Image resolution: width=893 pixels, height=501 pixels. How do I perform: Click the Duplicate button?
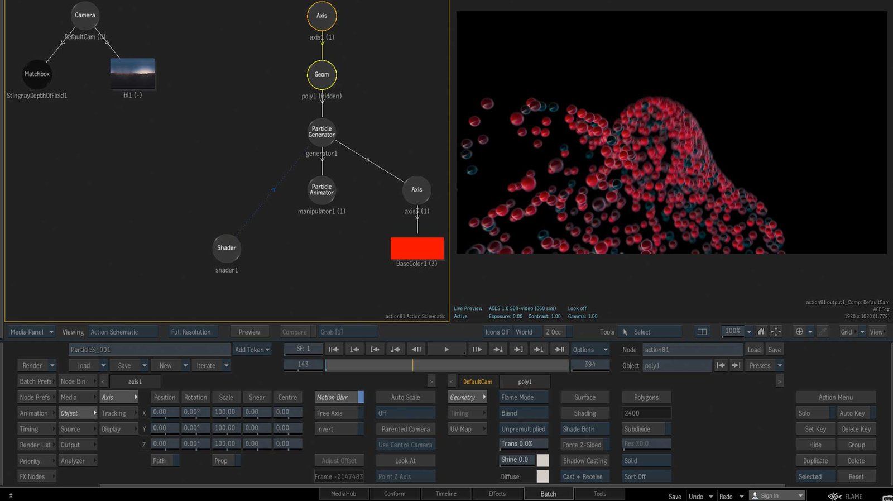(815, 461)
